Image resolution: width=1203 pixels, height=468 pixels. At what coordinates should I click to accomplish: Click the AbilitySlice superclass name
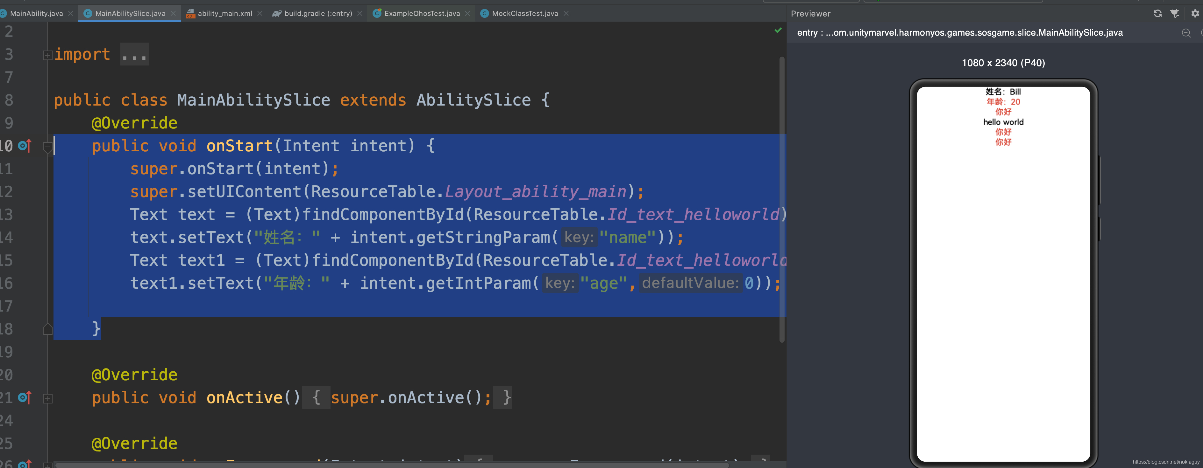click(x=473, y=100)
